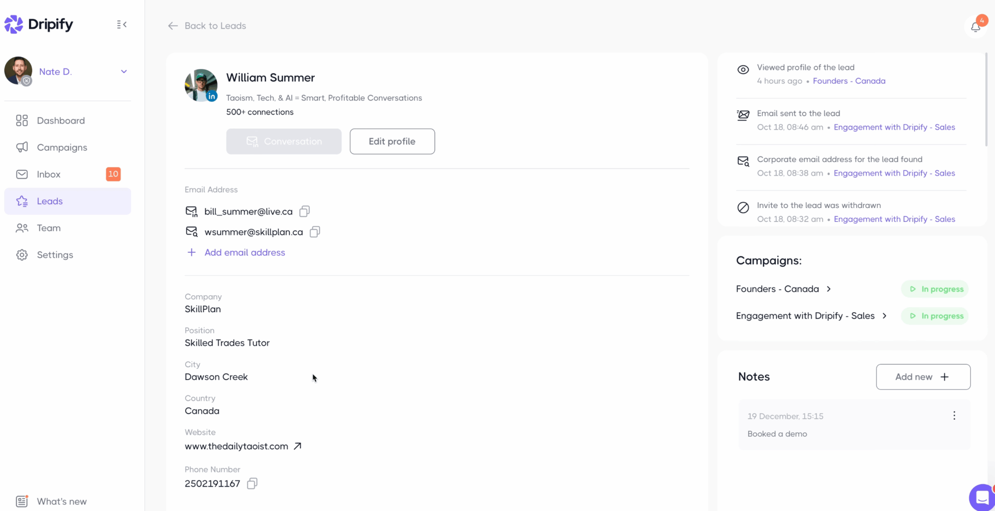Open the website external link arrow
Screen dimensions: 995x511
297,446
